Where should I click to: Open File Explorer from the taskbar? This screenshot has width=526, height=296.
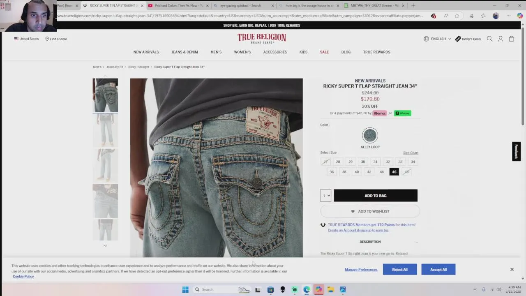click(330, 289)
